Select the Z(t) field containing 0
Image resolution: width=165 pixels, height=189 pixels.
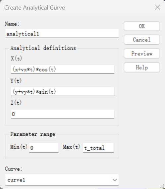click(x=63, y=114)
